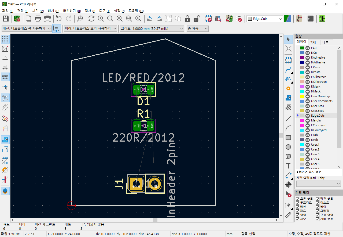Select the Measure ruler tool

pyautogui.click(x=288, y=215)
